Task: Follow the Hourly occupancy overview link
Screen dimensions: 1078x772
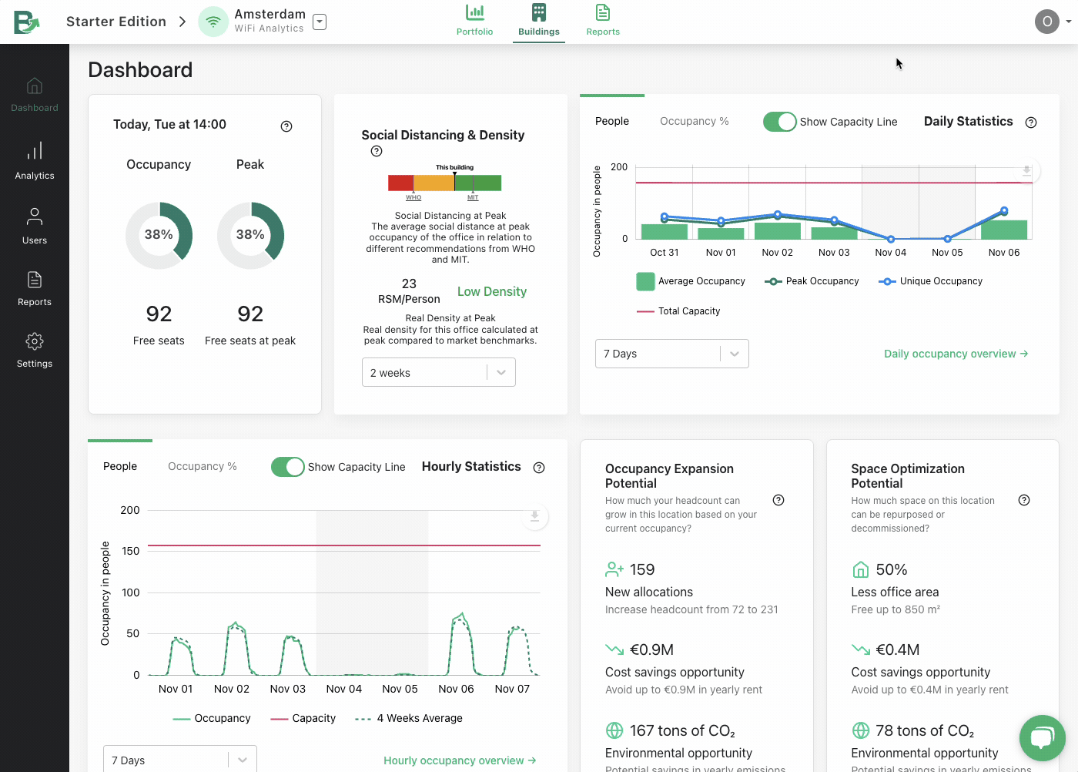Action: coord(460,760)
